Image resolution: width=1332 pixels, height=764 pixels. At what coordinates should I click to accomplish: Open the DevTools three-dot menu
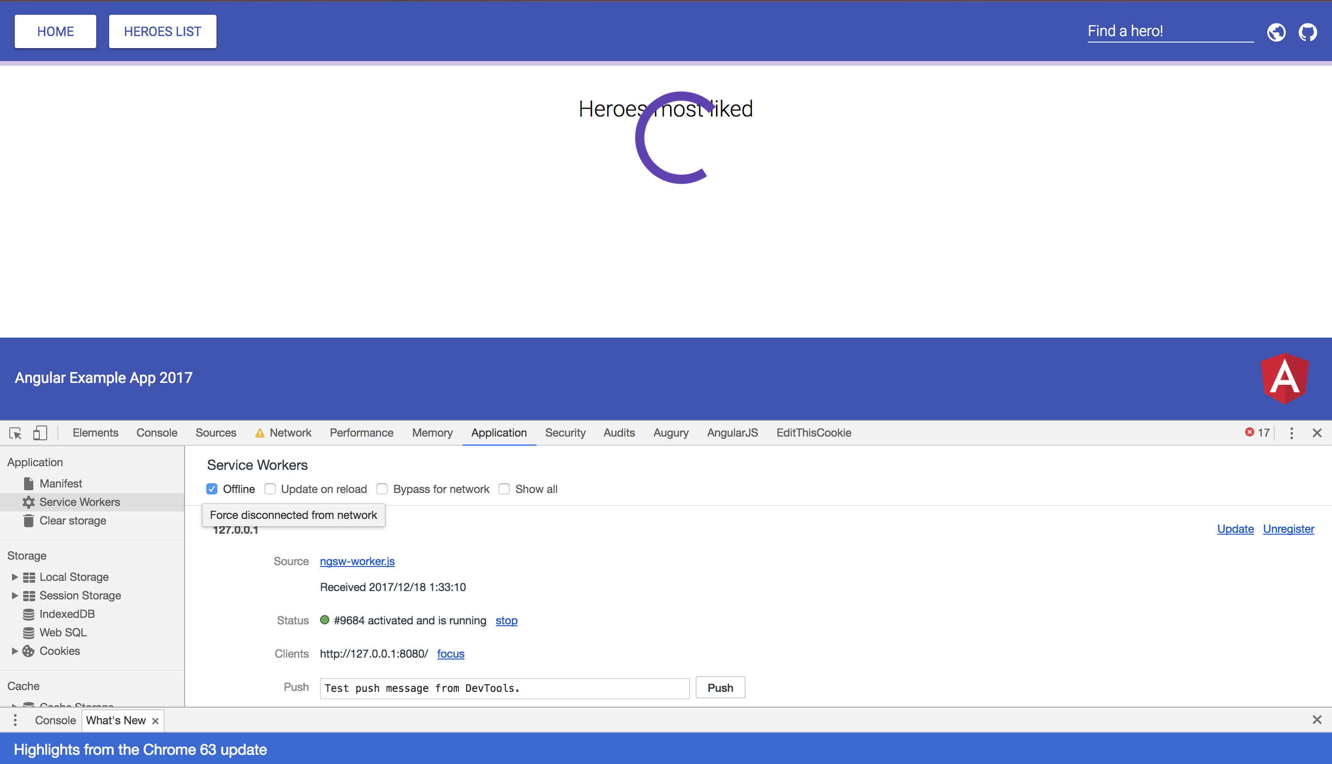(x=1292, y=432)
